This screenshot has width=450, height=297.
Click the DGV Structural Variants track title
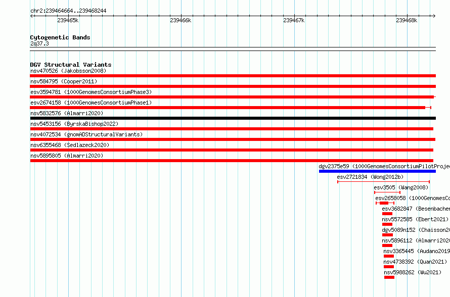(x=71, y=65)
